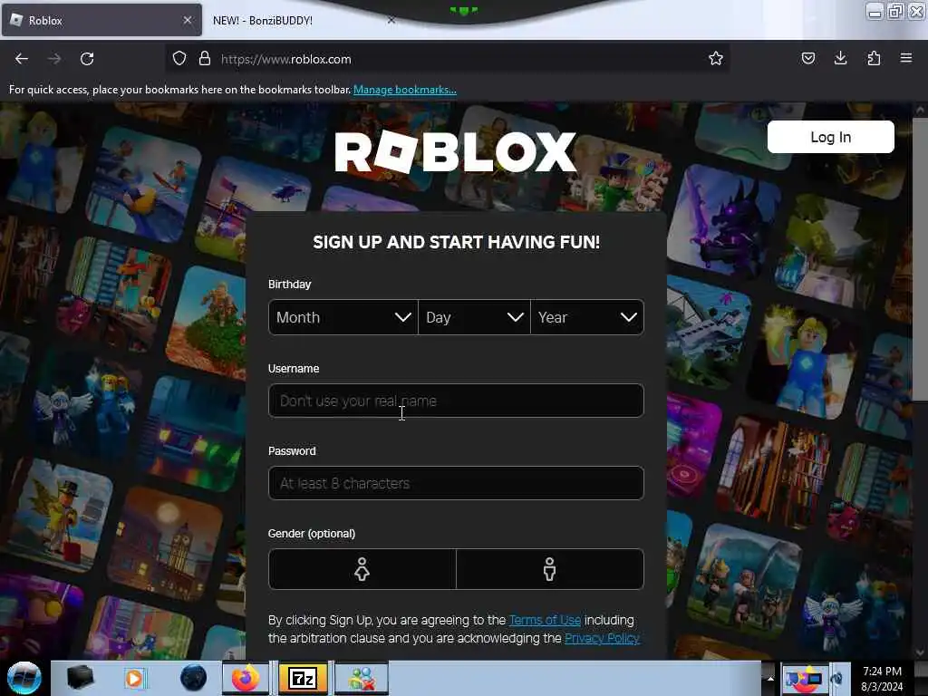The height and width of the screenshot is (696, 928).
Task: Open the messenger people taskbar icon
Action: (362, 678)
